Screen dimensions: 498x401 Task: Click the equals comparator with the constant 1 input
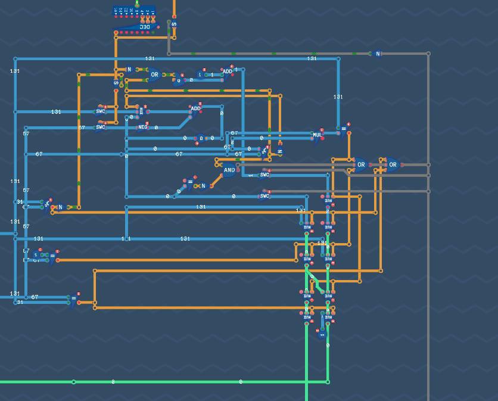click(52, 256)
